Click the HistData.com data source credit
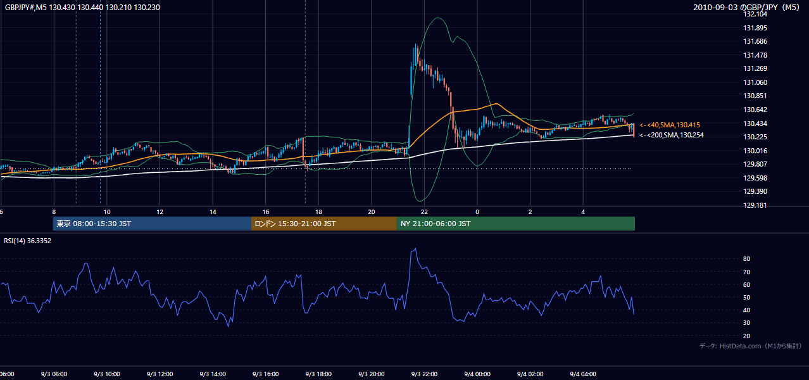This screenshot has width=809, height=380. click(751, 346)
